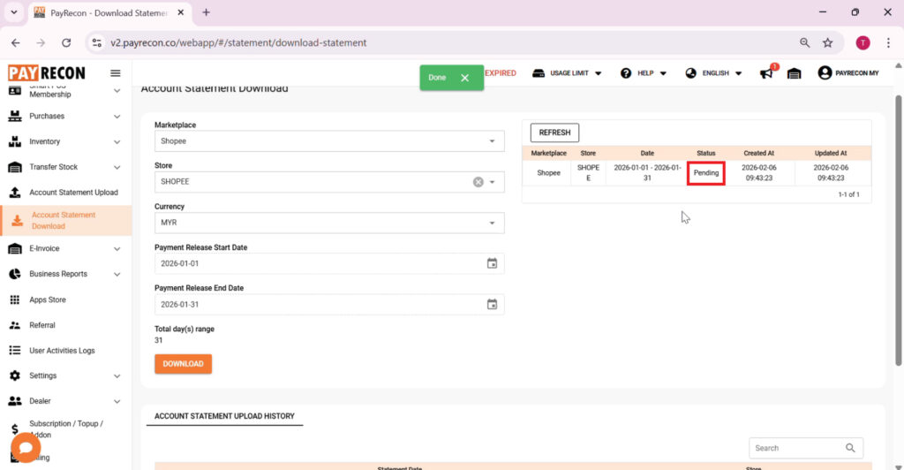Click the English language globe icon
This screenshot has width=904, height=470.
[x=690, y=73]
